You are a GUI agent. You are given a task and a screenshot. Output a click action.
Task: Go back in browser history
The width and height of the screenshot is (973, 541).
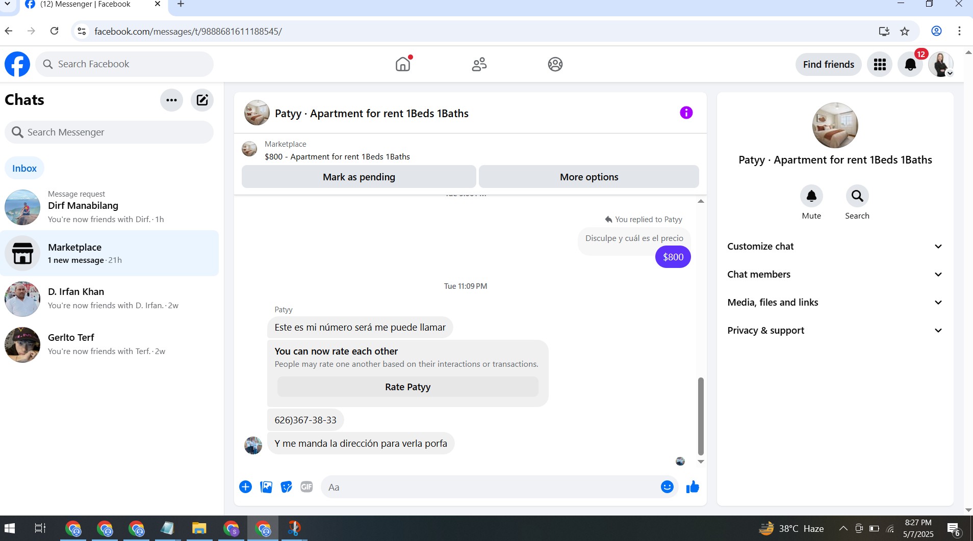[9, 31]
